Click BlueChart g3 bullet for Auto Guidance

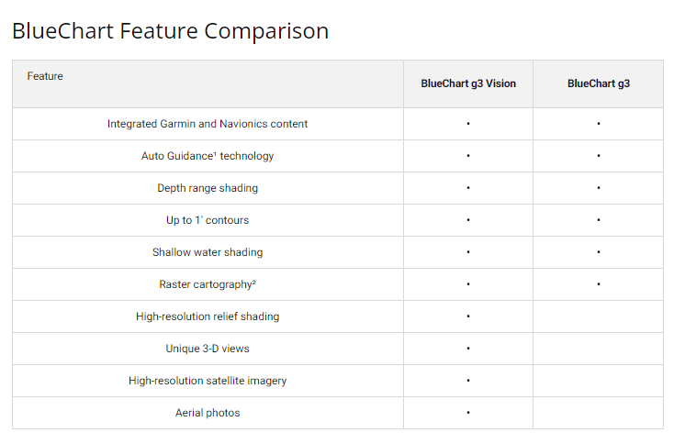point(599,156)
